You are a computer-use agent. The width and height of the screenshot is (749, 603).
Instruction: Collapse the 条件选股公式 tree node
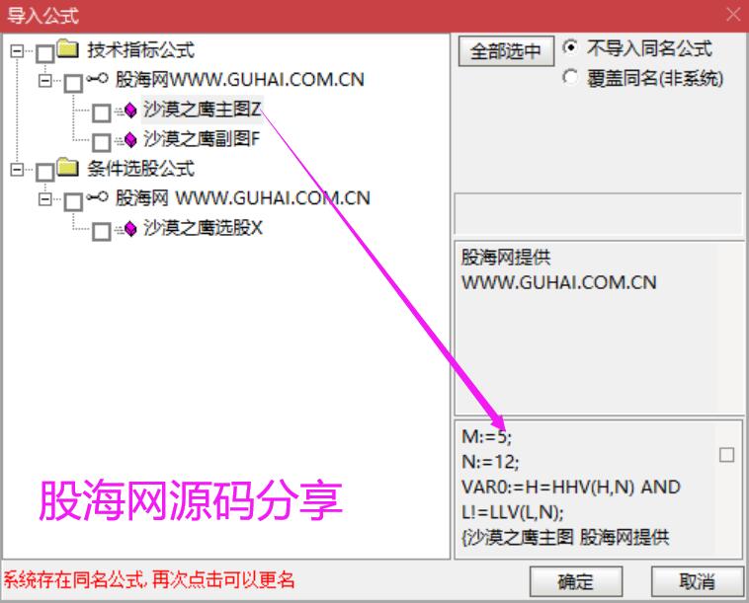17,169
